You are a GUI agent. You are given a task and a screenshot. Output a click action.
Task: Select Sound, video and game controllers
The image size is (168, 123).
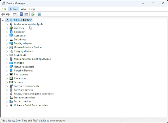(x=34, y=94)
